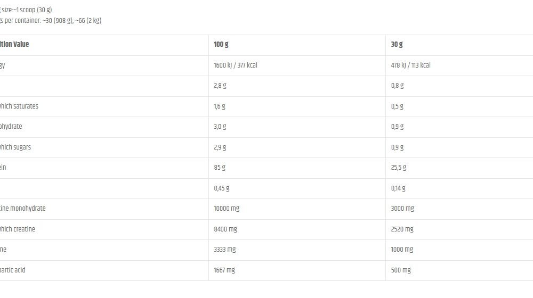Click the 3000 mg creatine monohydrate value

pyautogui.click(x=402, y=209)
